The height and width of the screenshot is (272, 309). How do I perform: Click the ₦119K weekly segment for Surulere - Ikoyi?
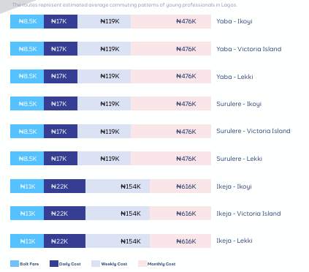[x=104, y=103]
